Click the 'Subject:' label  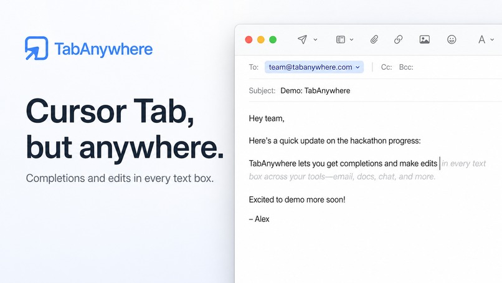[x=262, y=91]
